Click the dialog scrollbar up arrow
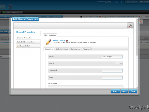This screenshot has width=149, height=112. [137, 19]
